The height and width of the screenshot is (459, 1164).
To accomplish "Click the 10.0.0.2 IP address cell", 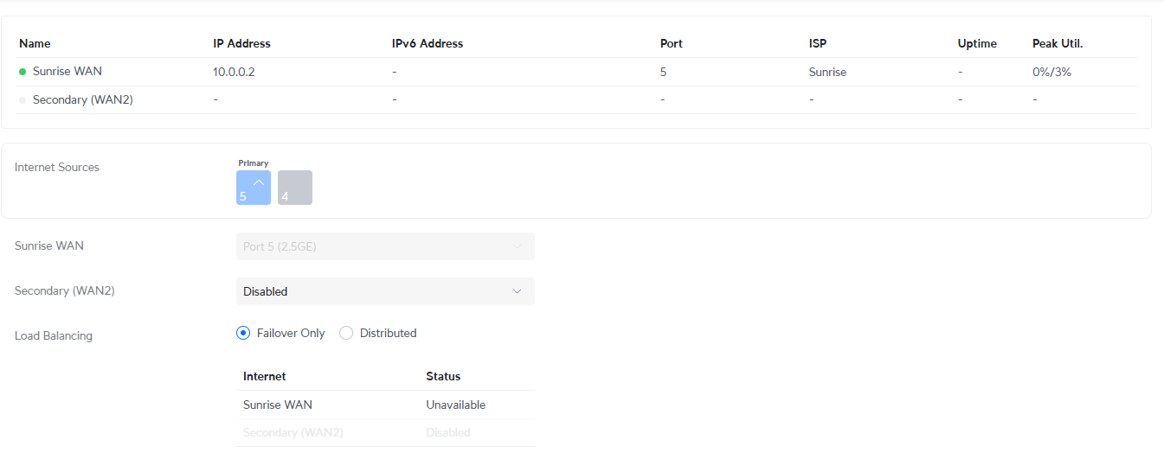I will click(x=234, y=72).
